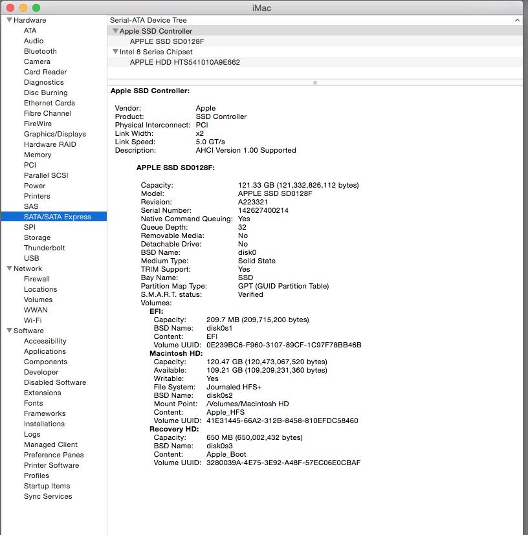This screenshot has width=528, height=535.
Task: Open the Thunderbolt hardware category
Action: [x=44, y=248]
